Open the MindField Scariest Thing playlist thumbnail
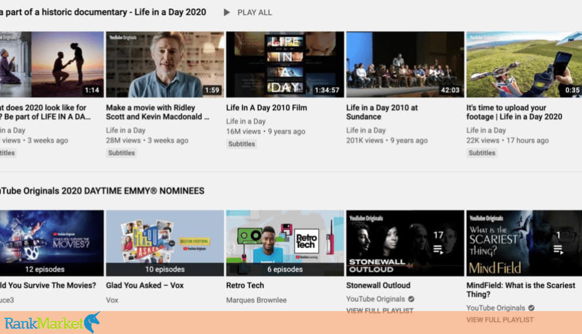The image size is (582, 334). [524, 243]
